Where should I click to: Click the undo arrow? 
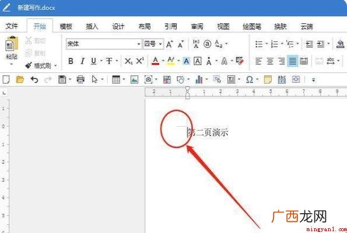click(x=34, y=79)
